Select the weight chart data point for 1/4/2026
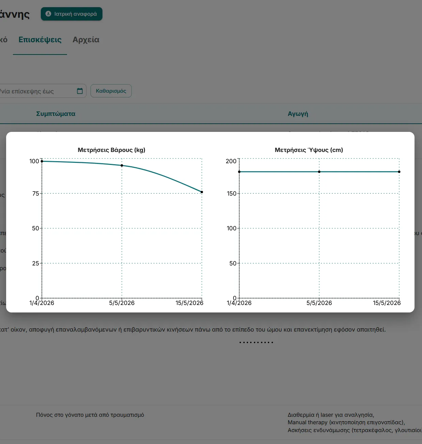 pyautogui.click(x=42, y=161)
